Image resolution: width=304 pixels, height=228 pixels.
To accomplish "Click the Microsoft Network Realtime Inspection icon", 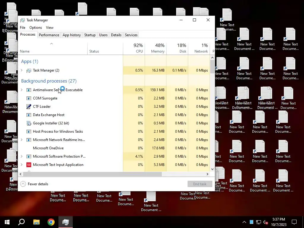I will click(29, 140).
